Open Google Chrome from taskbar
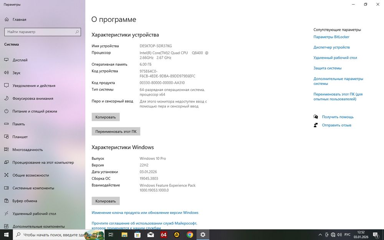 tap(190, 235)
